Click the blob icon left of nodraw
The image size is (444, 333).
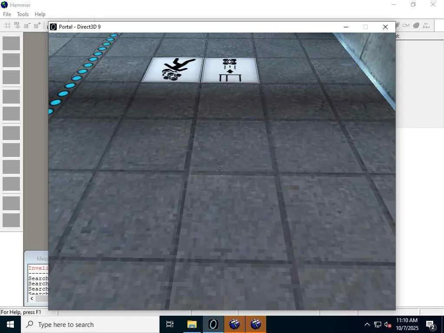click(416, 26)
